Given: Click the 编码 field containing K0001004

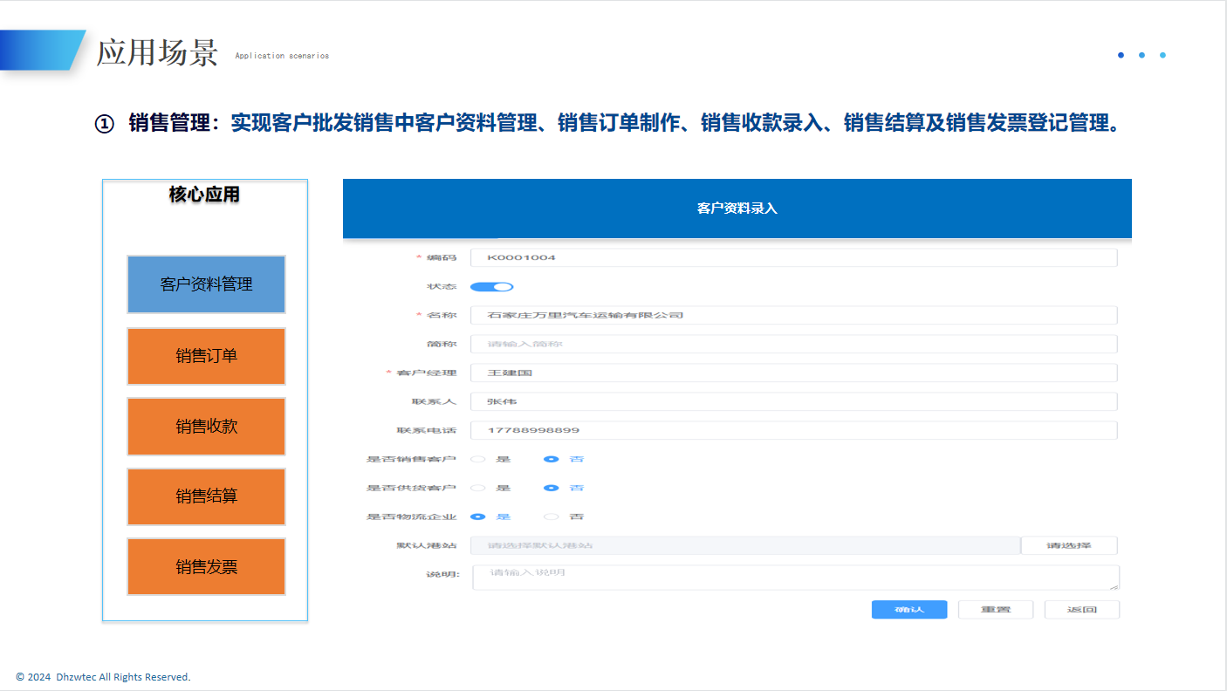Looking at the screenshot, I should [794, 257].
